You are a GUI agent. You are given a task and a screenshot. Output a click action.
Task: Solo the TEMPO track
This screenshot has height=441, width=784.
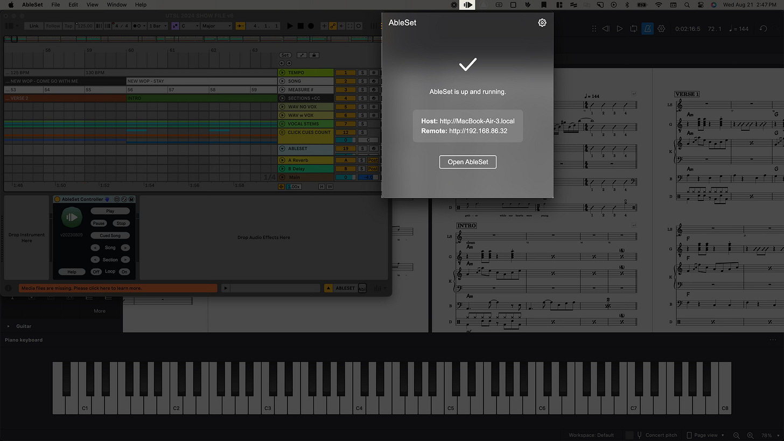[x=362, y=72]
